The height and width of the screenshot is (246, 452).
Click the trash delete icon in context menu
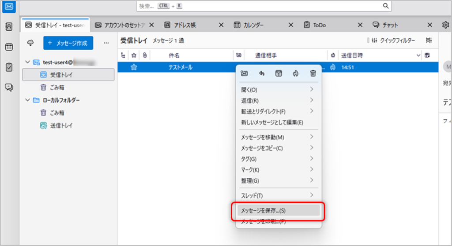pyautogui.click(x=313, y=73)
